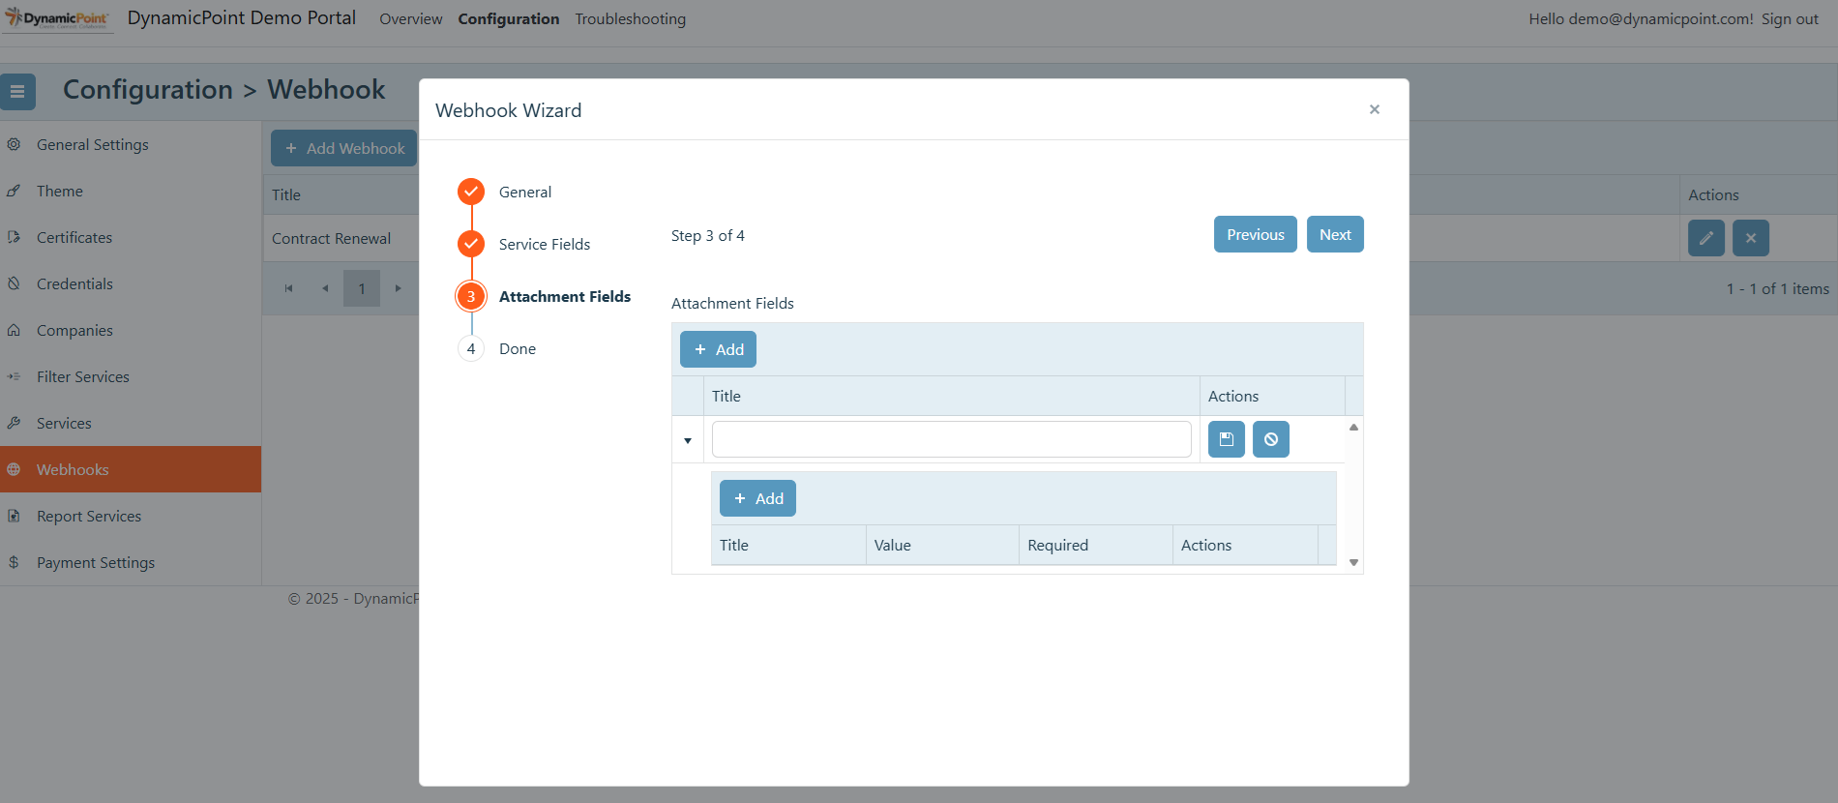Open the Overview menu
The width and height of the screenshot is (1838, 803).
(411, 19)
